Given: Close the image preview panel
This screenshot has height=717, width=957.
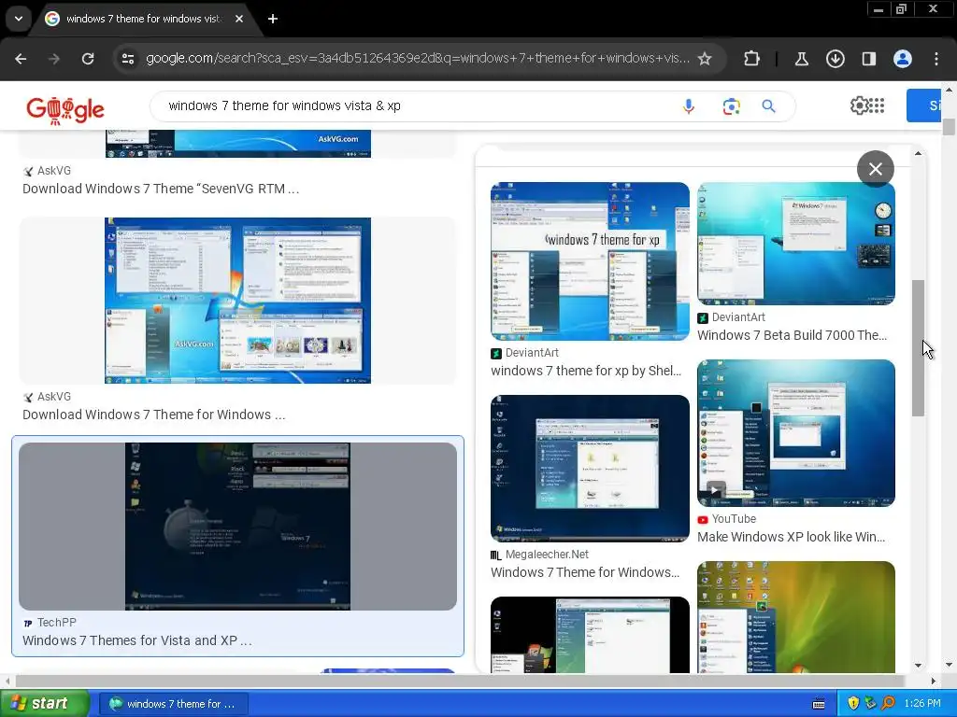Looking at the screenshot, I should [875, 169].
